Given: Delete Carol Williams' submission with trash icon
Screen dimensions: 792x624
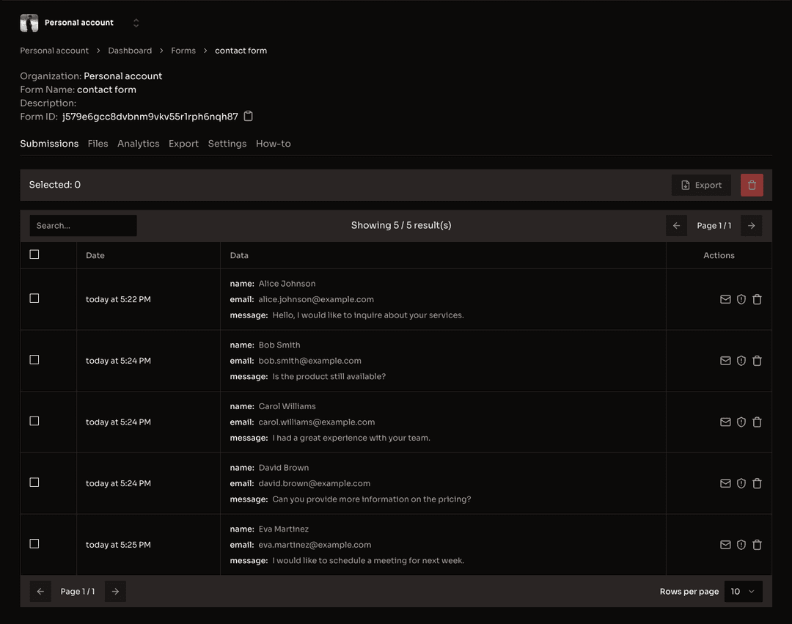Looking at the screenshot, I should pyautogui.click(x=758, y=422).
